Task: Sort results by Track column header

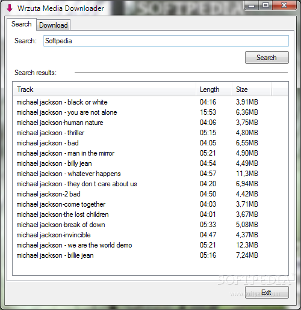Action: [104, 90]
